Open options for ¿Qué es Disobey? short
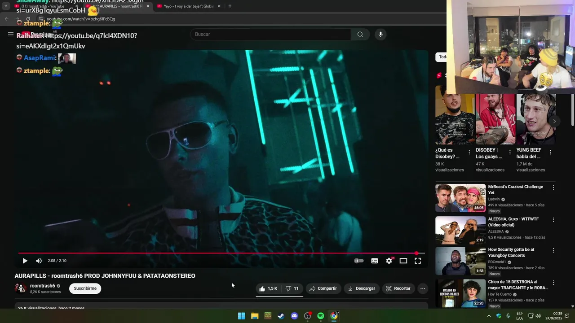The width and height of the screenshot is (575, 323). (469, 152)
